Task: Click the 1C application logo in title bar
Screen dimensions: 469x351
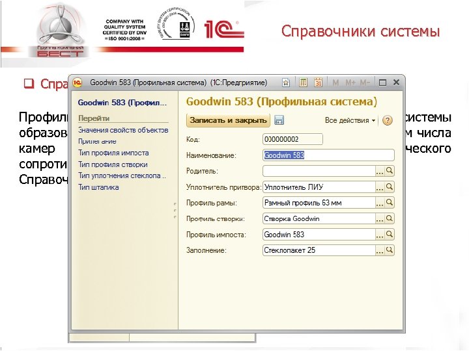Action: [x=78, y=83]
